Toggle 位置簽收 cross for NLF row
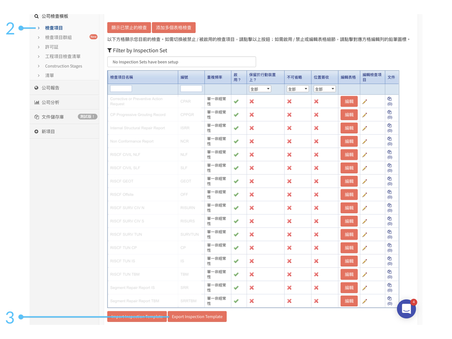Viewport: 452px width, 339px height. pyautogui.click(x=316, y=155)
